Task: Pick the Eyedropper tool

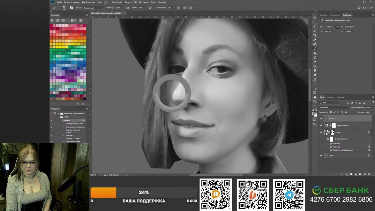Action: pyautogui.click(x=315, y=40)
